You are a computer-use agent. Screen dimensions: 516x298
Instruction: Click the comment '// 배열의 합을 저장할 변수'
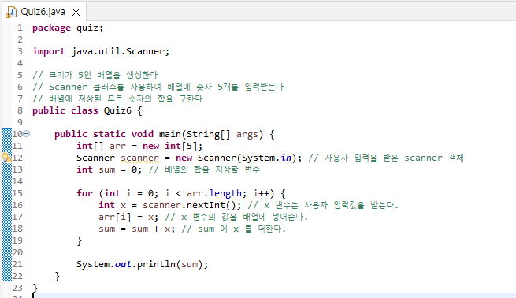pos(204,169)
